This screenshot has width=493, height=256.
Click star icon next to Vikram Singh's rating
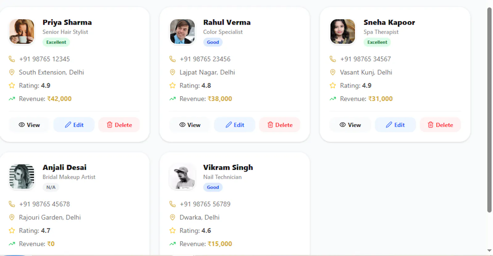[173, 231]
